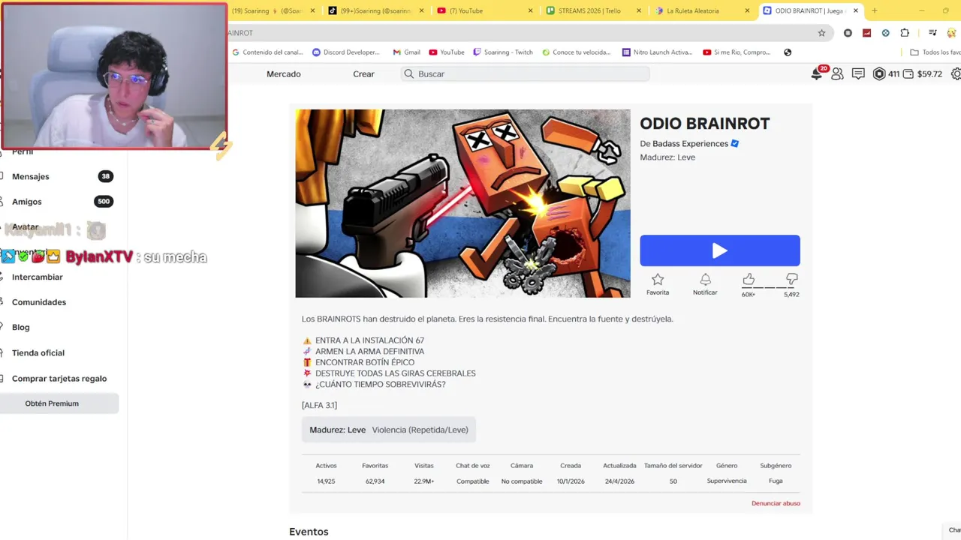Click the search magnifier icon
This screenshot has height=540, width=961.
(x=408, y=73)
